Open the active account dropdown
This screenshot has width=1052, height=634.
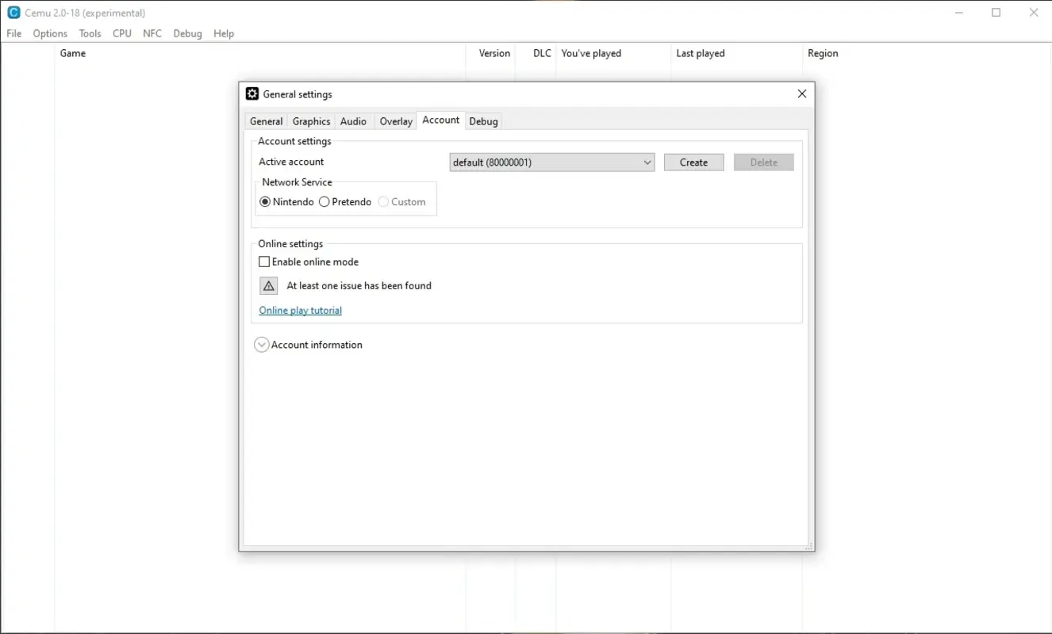click(551, 162)
